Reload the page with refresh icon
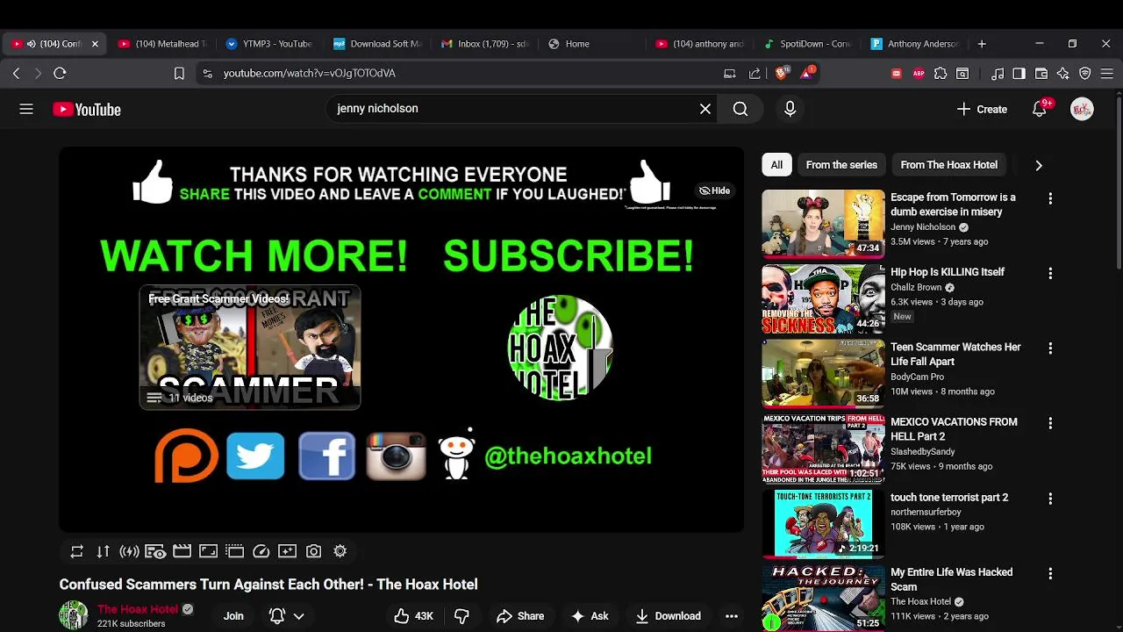Screen dimensions: 1123x632 click(60, 74)
